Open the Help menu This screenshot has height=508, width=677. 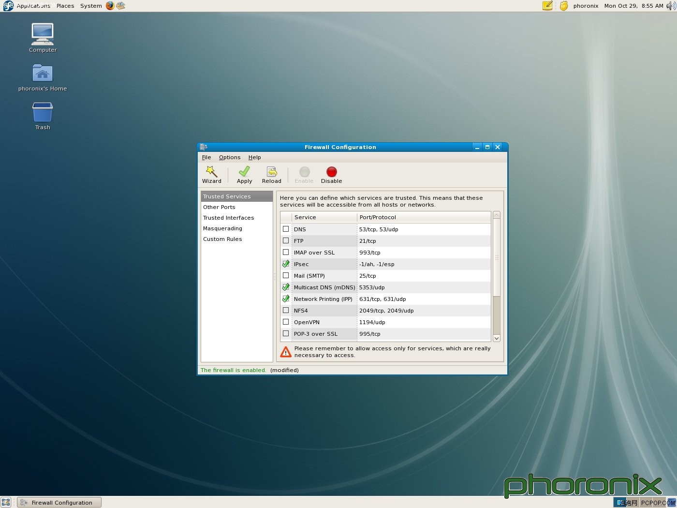pos(255,157)
